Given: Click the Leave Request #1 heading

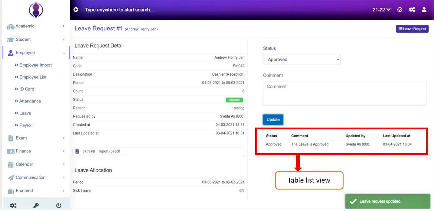Looking at the screenshot, I should point(99,28).
